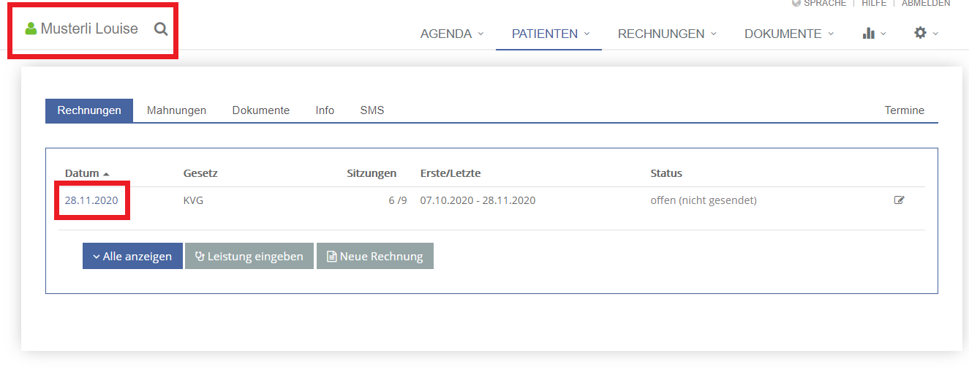Open the statistics bar chart icon menu
The height and width of the screenshot is (378, 969).
pyautogui.click(x=874, y=33)
